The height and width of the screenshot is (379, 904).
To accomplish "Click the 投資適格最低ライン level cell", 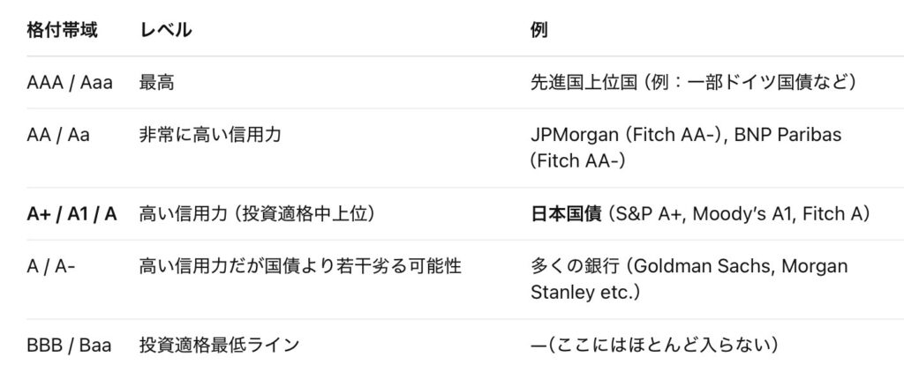I will click(218, 345).
